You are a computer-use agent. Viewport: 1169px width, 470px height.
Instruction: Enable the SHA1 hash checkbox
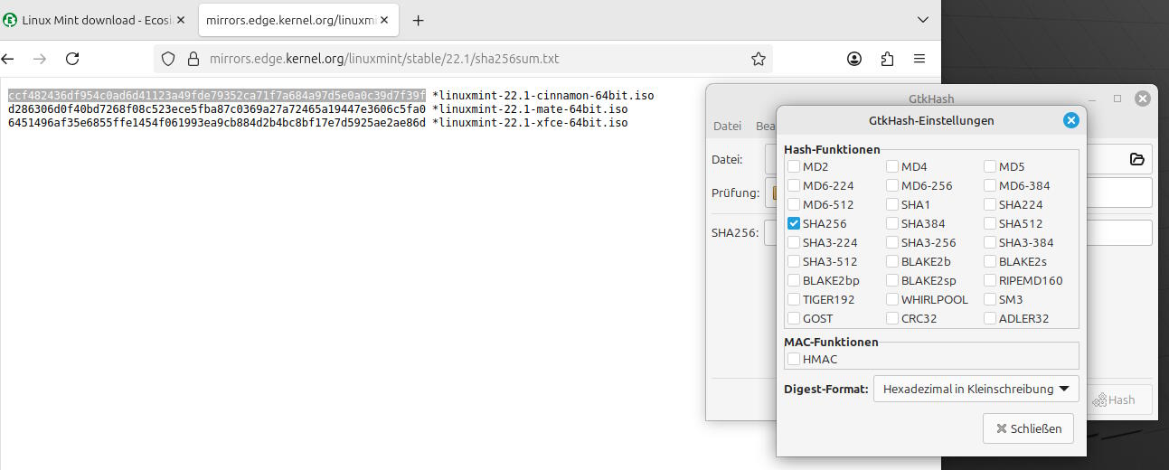tap(891, 204)
